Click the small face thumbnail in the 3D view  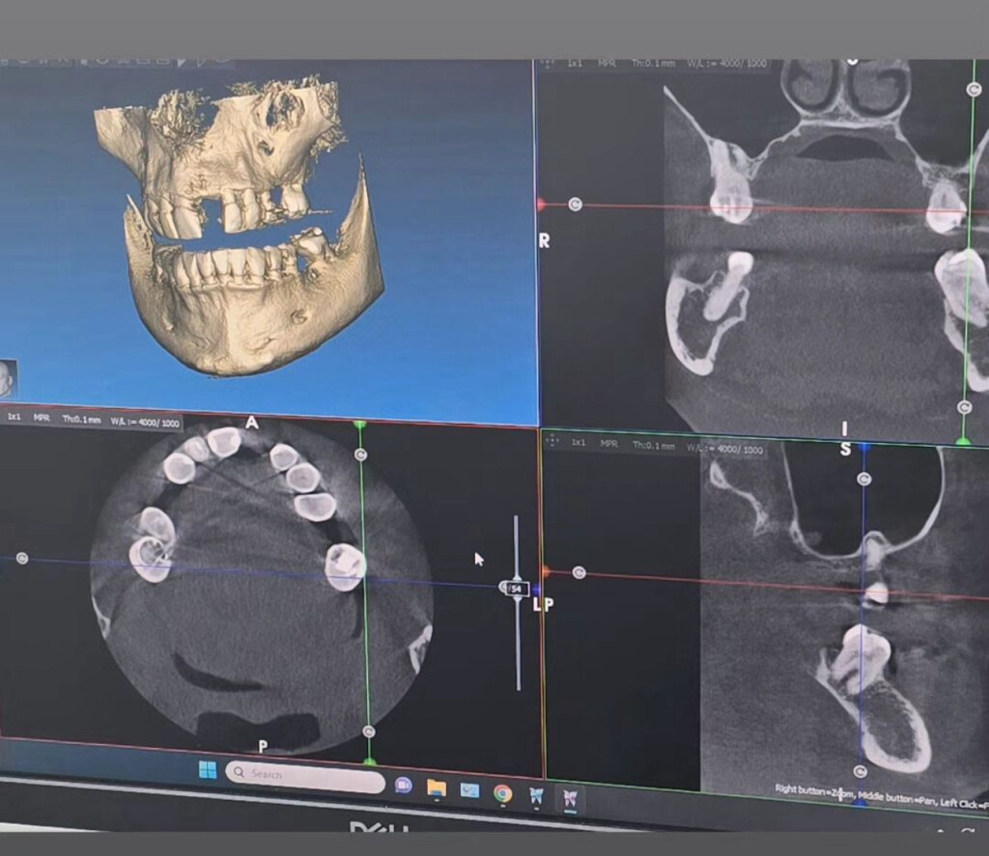[x=7, y=377]
